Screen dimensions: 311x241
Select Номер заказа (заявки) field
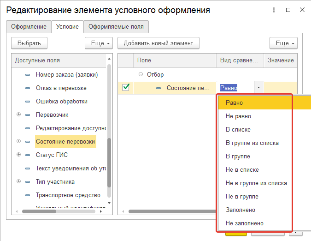click(x=67, y=75)
